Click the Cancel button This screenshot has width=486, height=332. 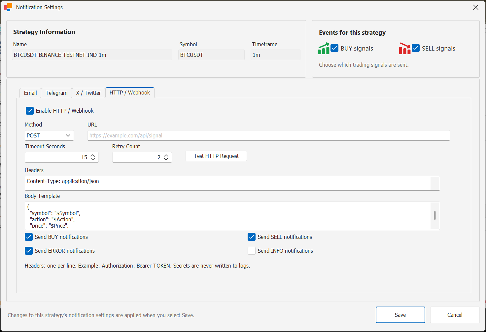pos(455,315)
